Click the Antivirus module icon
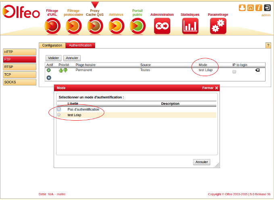This screenshot has height=200, width=274. [116, 26]
